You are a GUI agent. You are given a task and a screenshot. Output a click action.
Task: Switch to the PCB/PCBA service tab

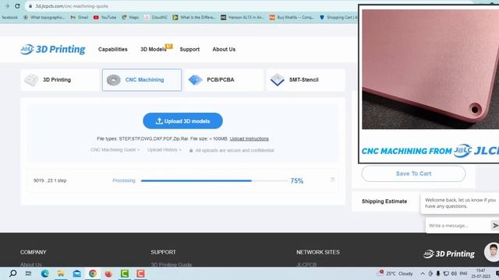pos(224,80)
